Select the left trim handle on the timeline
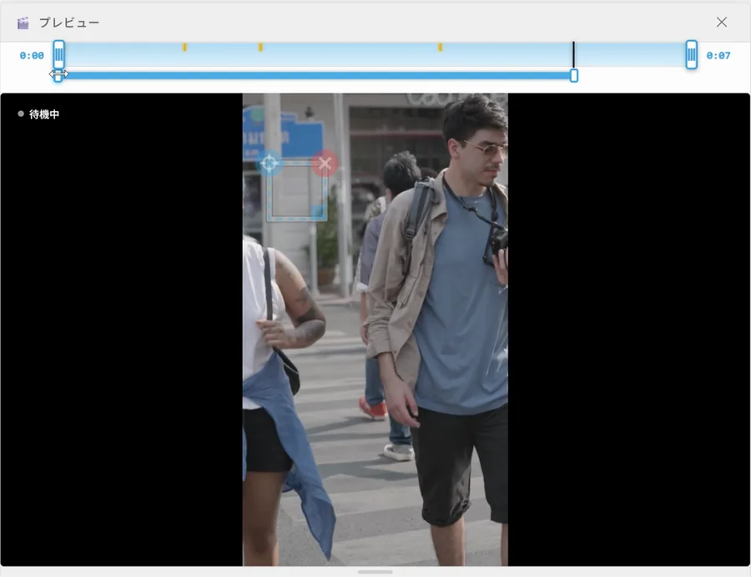This screenshot has height=577, width=751. (x=58, y=54)
